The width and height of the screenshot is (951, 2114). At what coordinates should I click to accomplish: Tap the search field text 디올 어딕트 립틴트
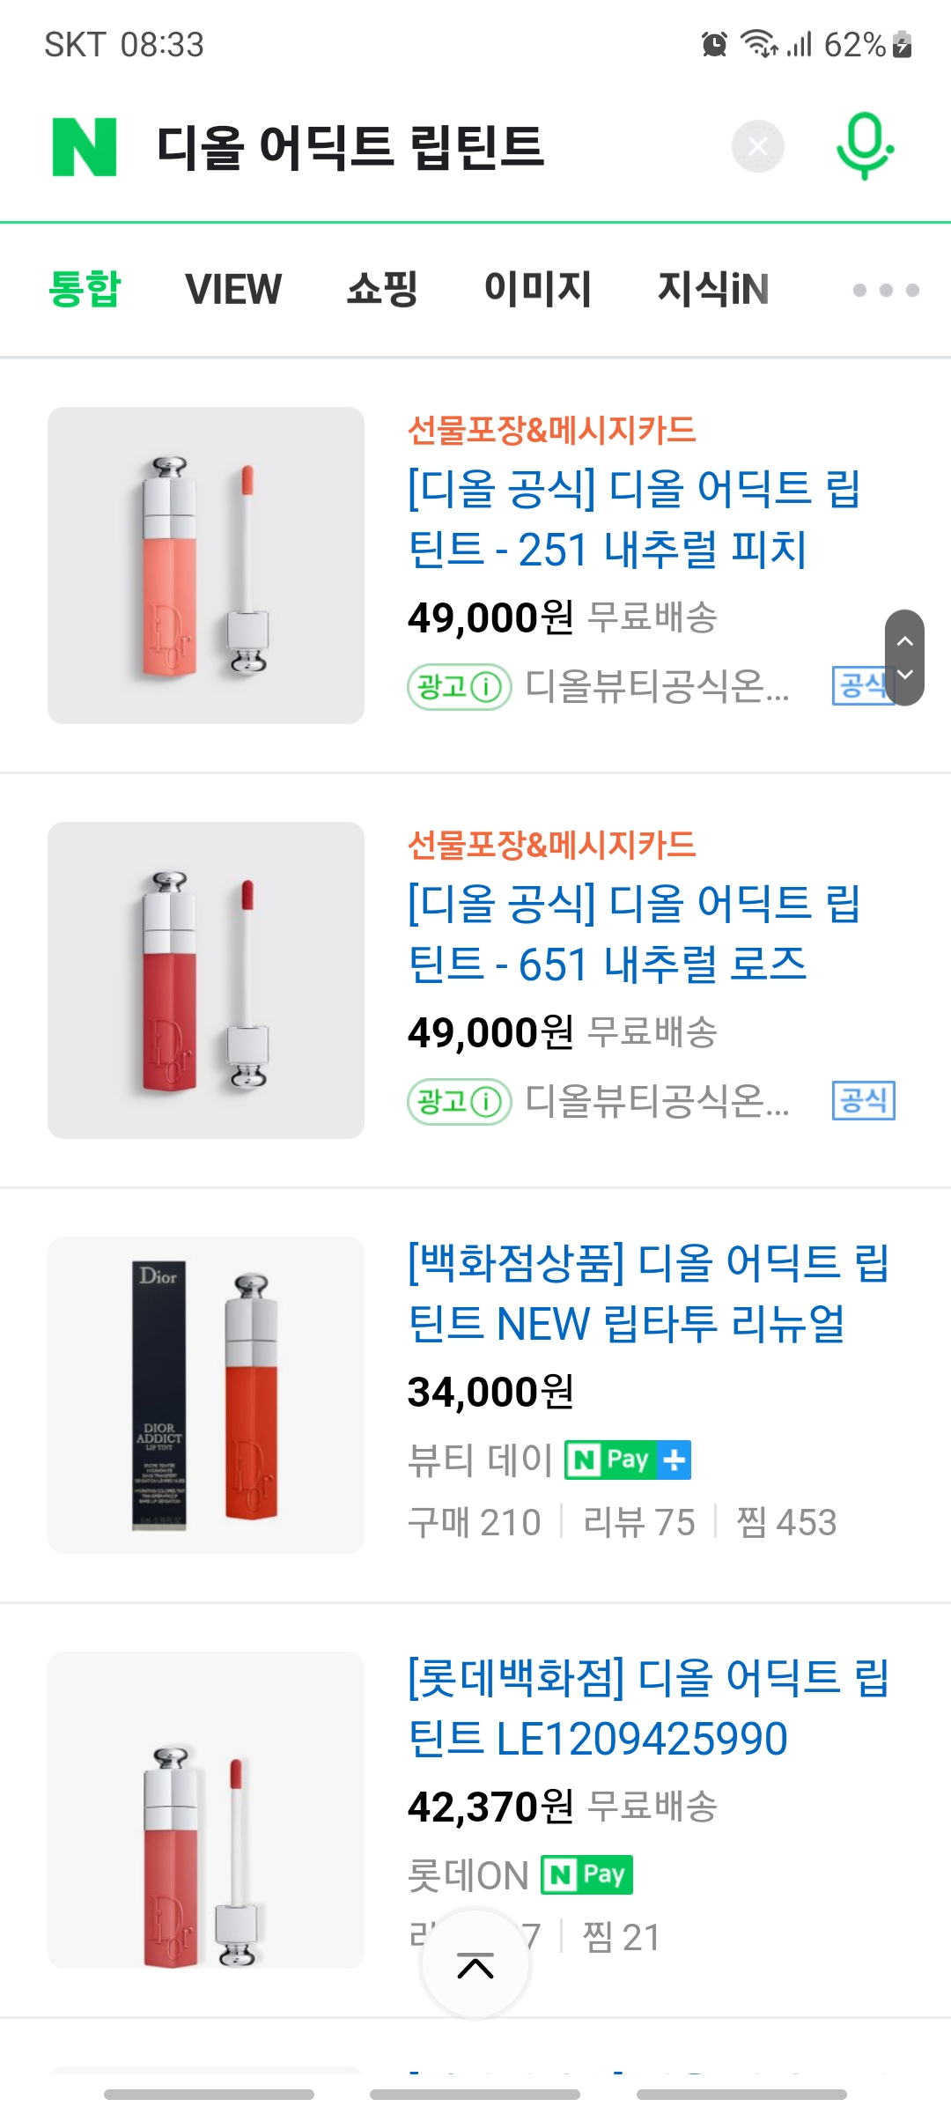tap(350, 147)
